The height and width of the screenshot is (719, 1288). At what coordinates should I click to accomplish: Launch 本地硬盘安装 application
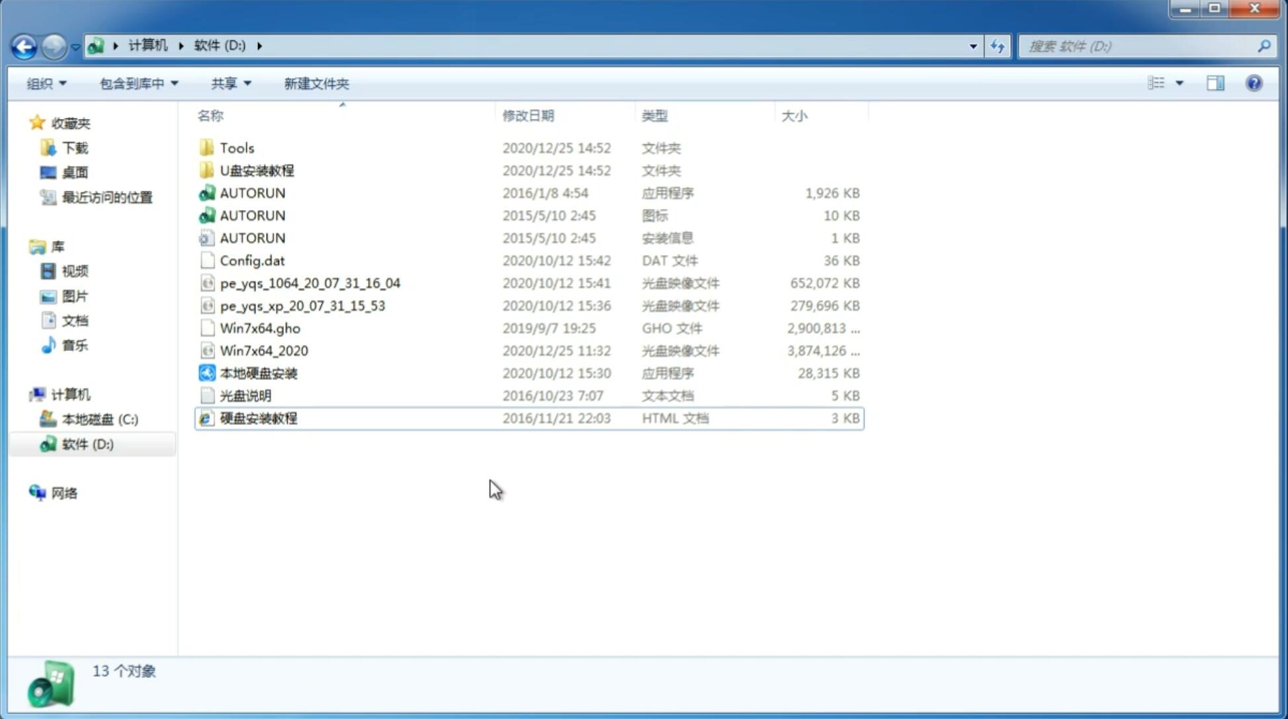click(258, 373)
